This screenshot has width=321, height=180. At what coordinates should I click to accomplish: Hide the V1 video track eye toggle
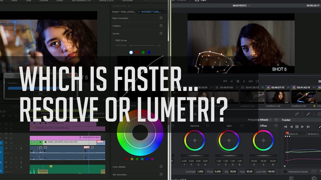[11, 143]
